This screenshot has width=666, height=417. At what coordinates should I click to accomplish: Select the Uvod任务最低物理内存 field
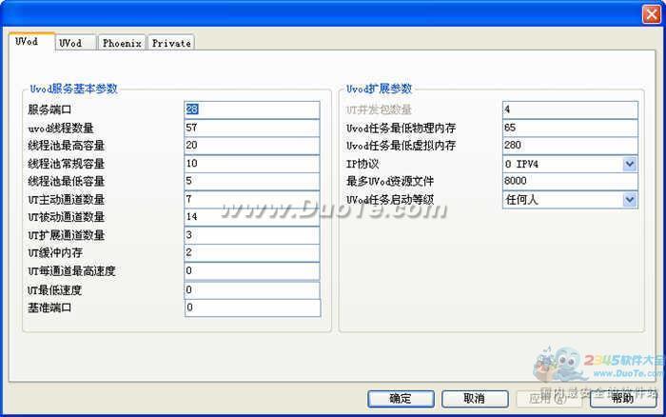point(569,128)
